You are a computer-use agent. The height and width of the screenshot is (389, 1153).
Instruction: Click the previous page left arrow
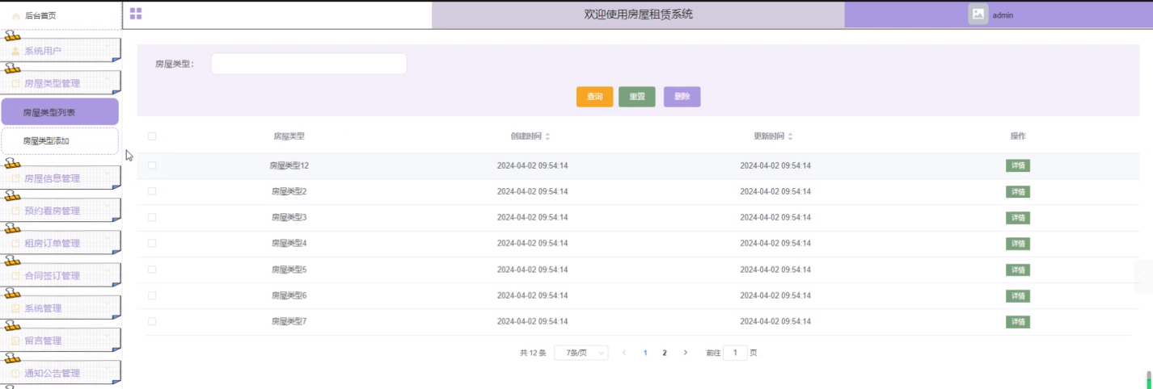tap(624, 353)
